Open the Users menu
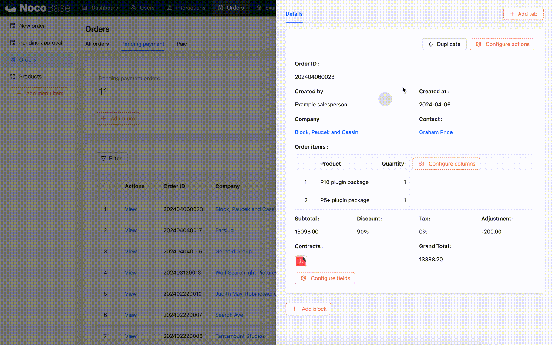The width and height of the screenshot is (552, 345). 143,8
